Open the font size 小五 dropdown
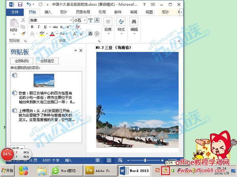 pos(85,20)
